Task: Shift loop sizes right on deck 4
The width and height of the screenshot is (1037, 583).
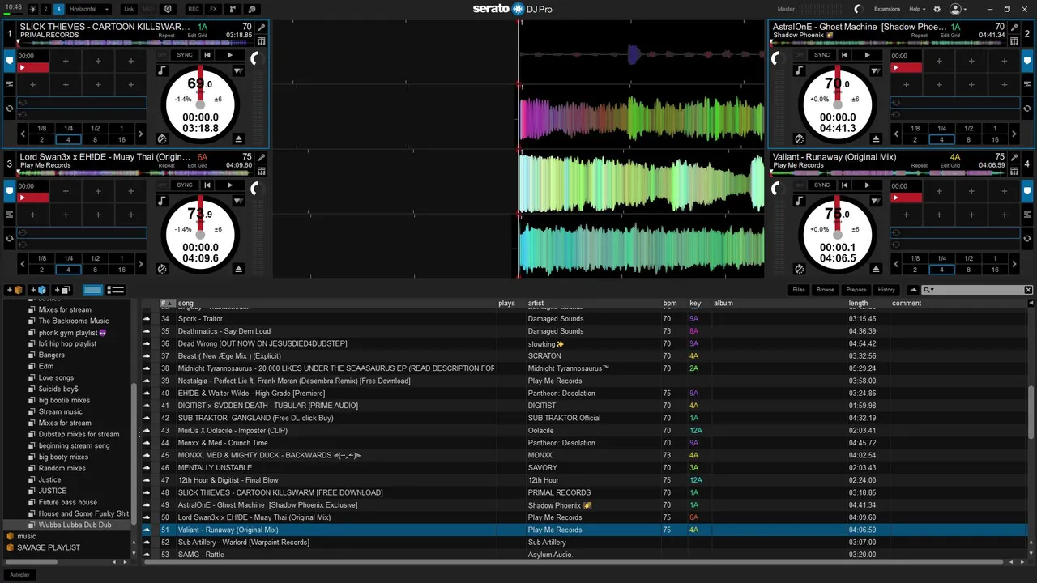Action: (x=1015, y=265)
